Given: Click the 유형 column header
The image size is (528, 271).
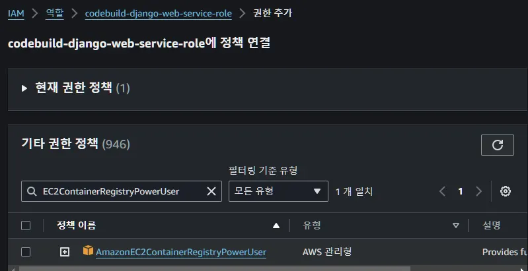Looking at the screenshot, I should (312, 226).
